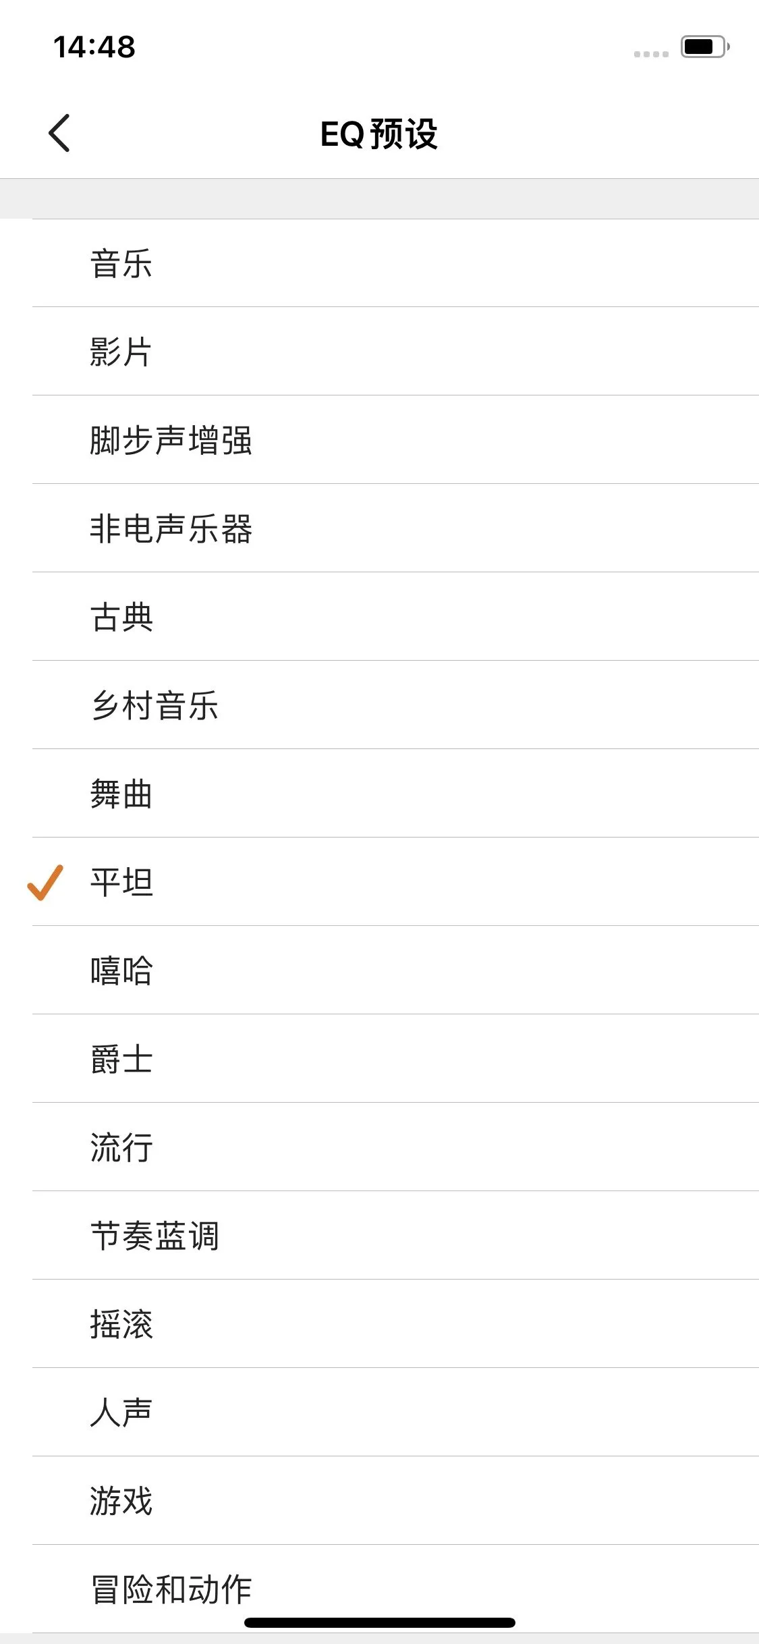
Task: Tap the signal dots in status bar
Action: click(x=651, y=54)
